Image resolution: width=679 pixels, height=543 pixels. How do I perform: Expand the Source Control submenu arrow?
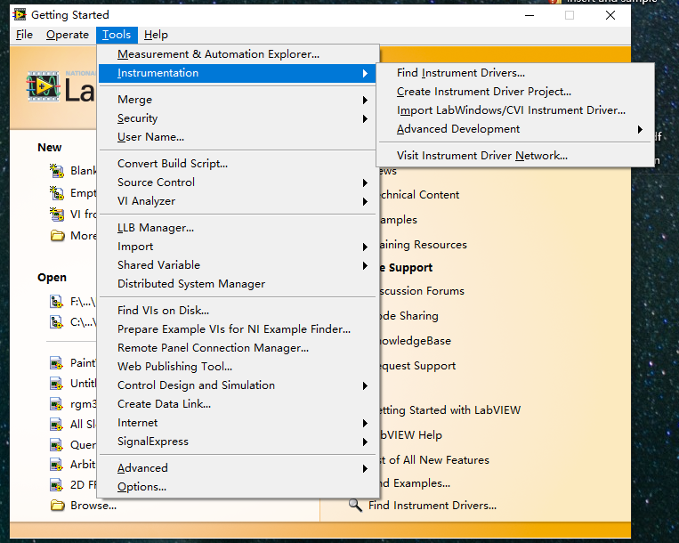[365, 182]
